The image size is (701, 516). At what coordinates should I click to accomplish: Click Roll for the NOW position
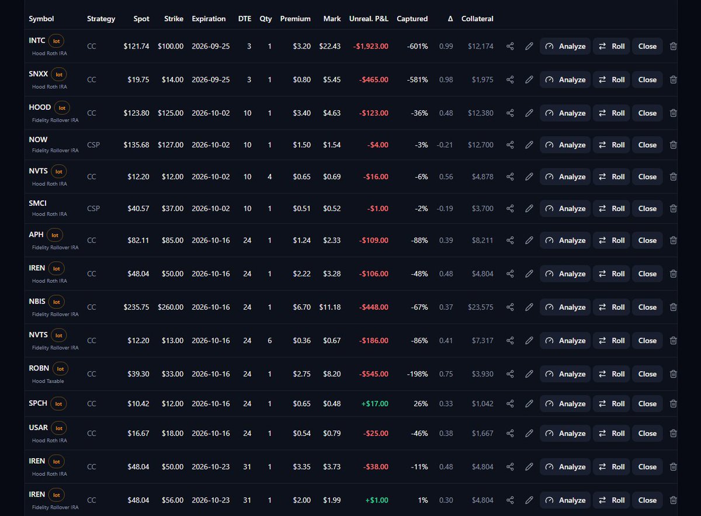tap(611, 145)
